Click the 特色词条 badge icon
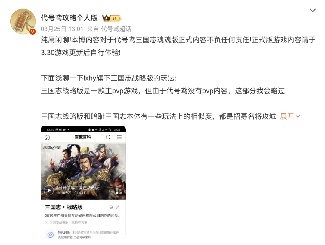 [50, 235]
